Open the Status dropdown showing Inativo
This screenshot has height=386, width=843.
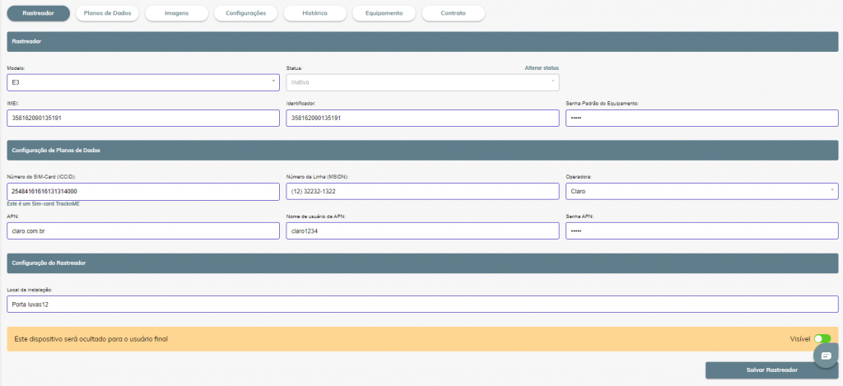click(x=422, y=82)
